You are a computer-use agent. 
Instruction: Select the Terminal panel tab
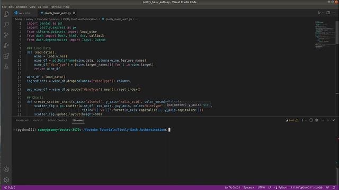point(78,120)
